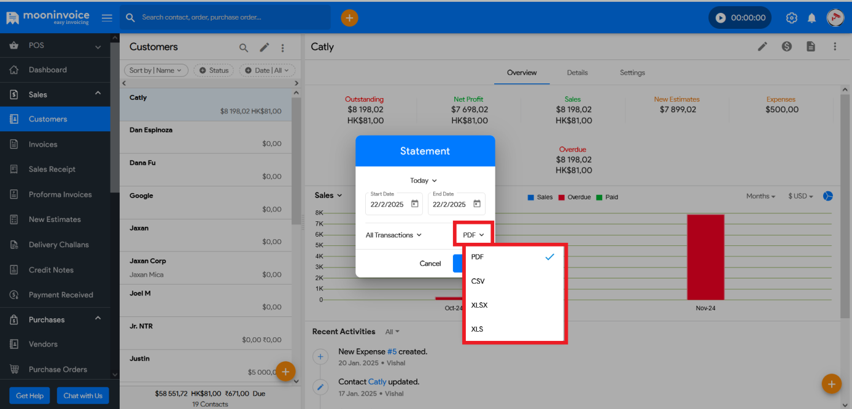Open the Customers panel three-dot menu
This screenshot has width=852, height=409.
283,48
